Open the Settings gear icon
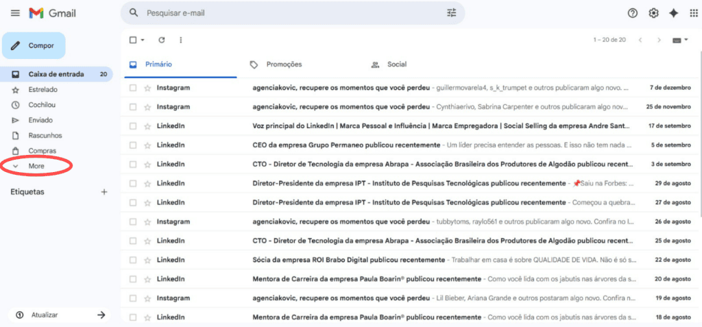Screen dimensions: 702x327 point(653,14)
